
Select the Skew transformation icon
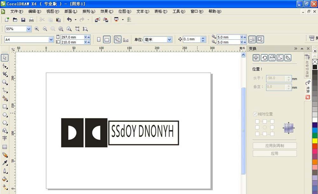(288, 57)
